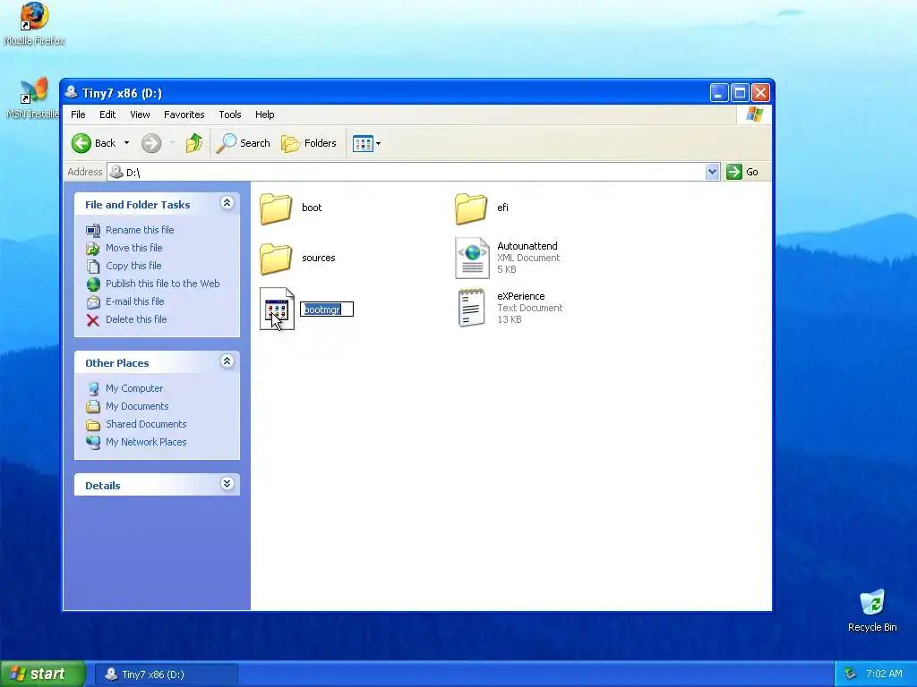Click the 7:02 AM clock
Viewport: 917px width, 687px height.
point(884,674)
